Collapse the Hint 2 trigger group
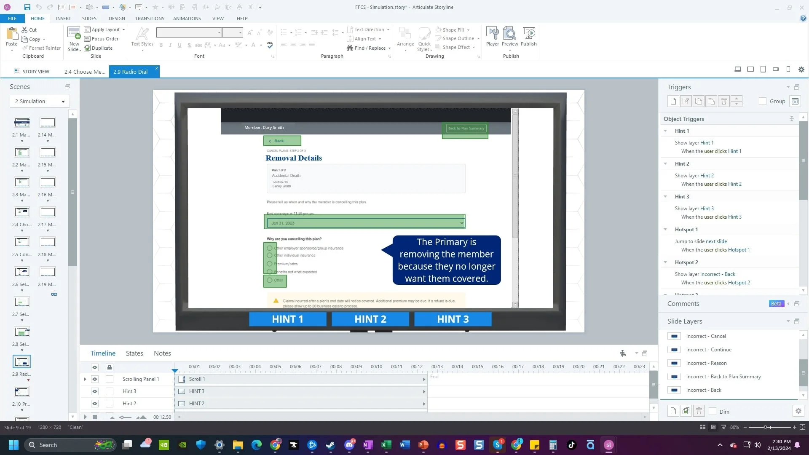Screen dimensions: 809x455 pyautogui.click(x=665, y=163)
